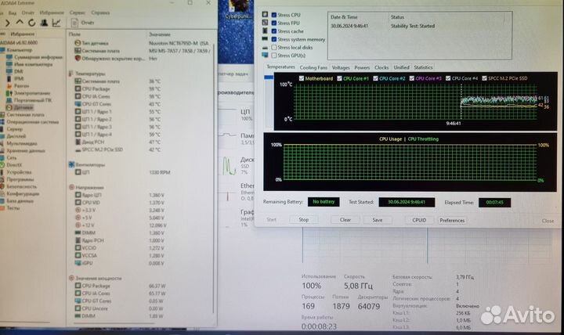Screen dimensions: 564x335
Task: Close the System Stability Test window
Action: 548,221
